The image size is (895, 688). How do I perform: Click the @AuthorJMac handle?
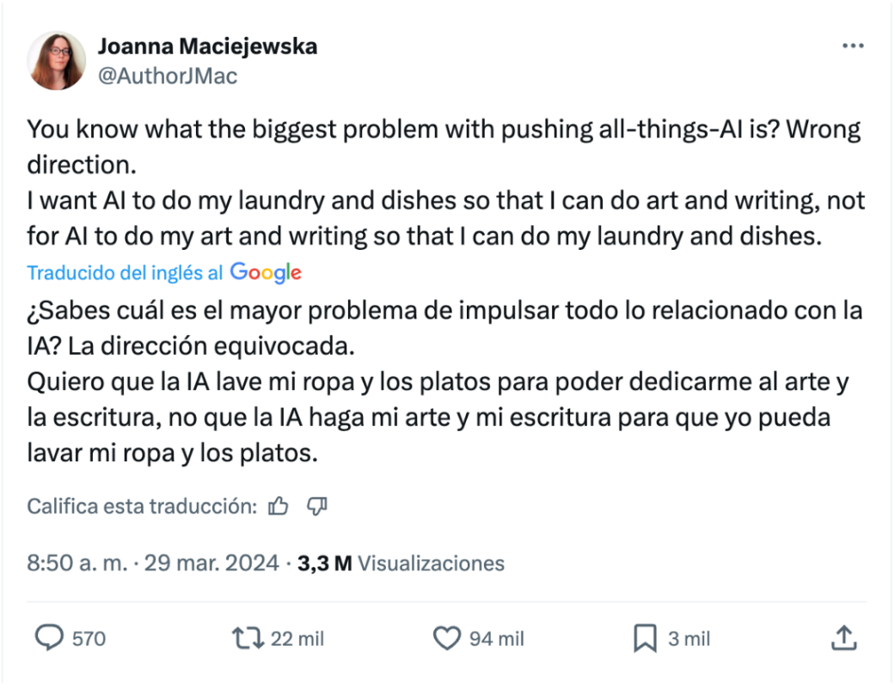(x=168, y=76)
